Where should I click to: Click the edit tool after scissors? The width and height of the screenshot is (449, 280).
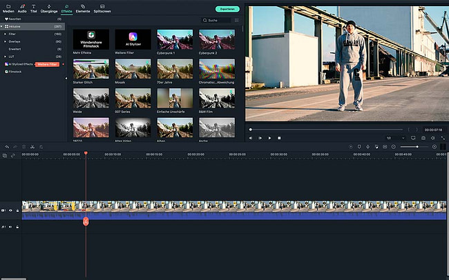[x=41, y=147]
